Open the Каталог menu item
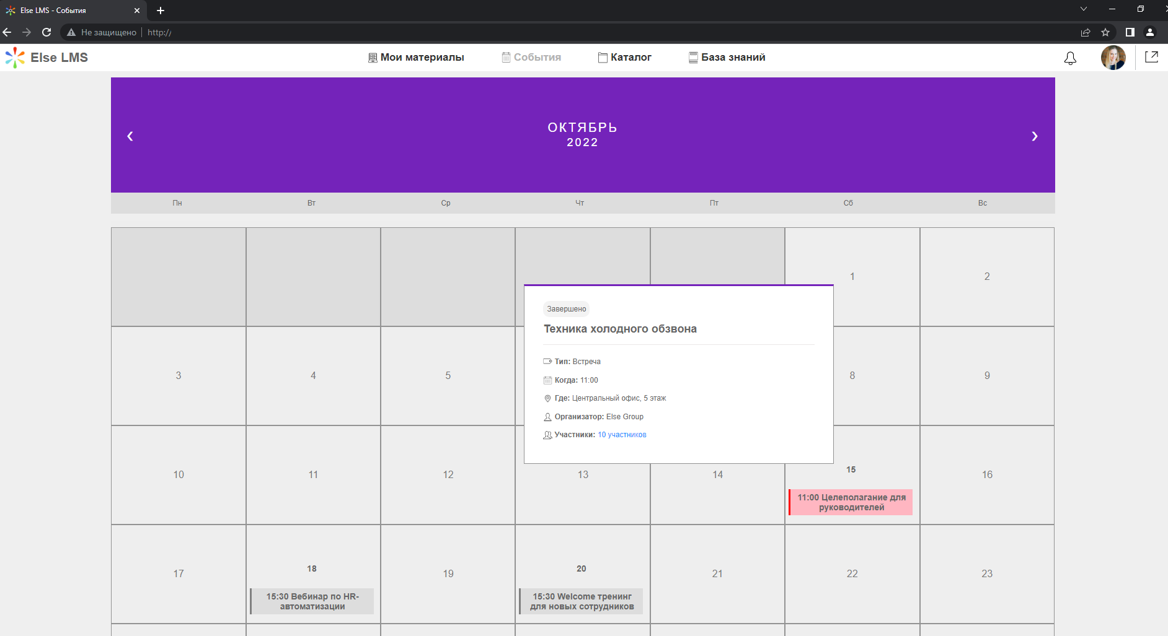 [625, 58]
